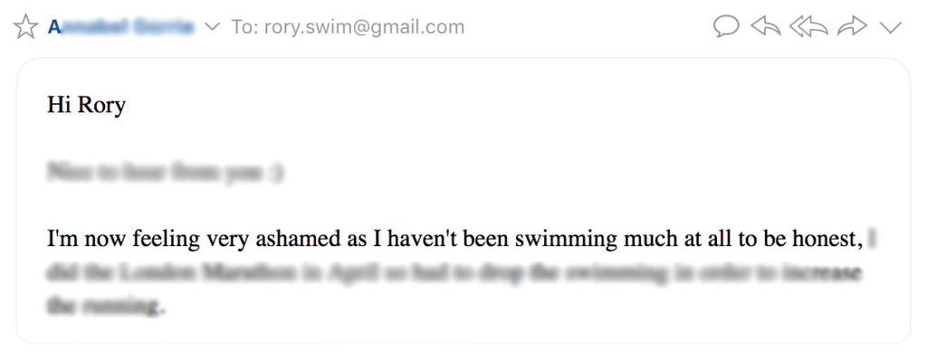Click the blurred second line of paragraph
The image size is (927, 351).
click(x=454, y=273)
